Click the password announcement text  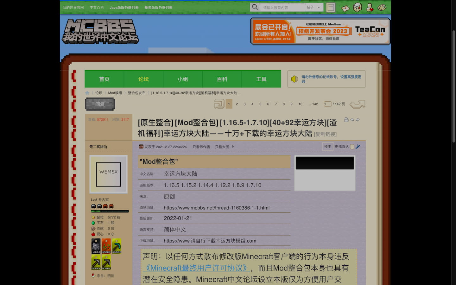331,79
